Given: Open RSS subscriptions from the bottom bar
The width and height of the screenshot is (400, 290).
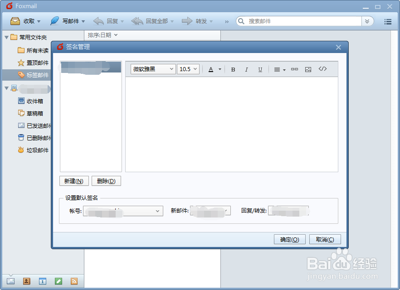Looking at the screenshot, I should [x=74, y=281].
